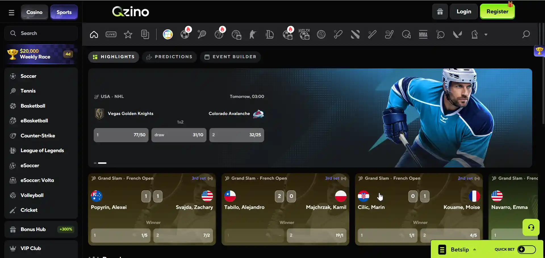Select the Valorant icon in sports bar

tap(458, 35)
